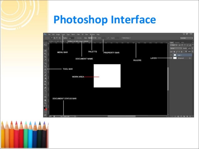Select the Path Selection tool

point(45,94)
